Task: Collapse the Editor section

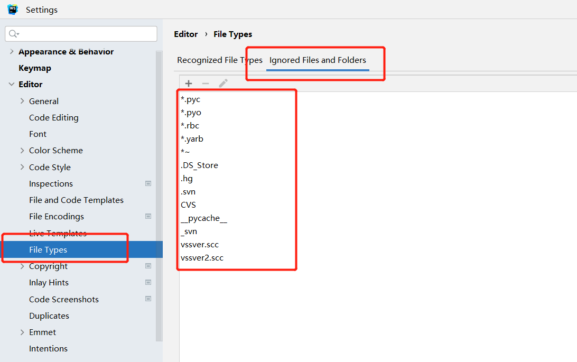Action: point(12,84)
